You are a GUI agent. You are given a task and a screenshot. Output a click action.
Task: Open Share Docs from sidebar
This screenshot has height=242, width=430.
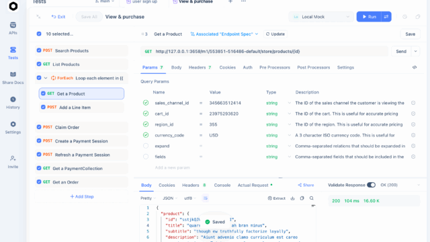(13, 78)
